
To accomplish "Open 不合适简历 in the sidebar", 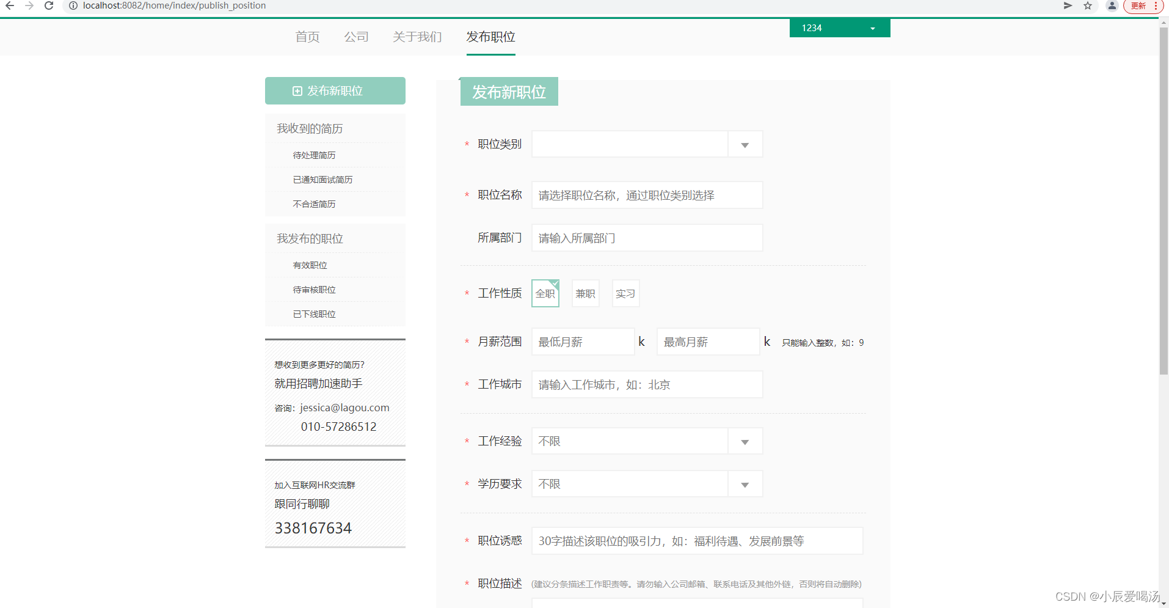I will pyautogui.click(x=314, y=204).
